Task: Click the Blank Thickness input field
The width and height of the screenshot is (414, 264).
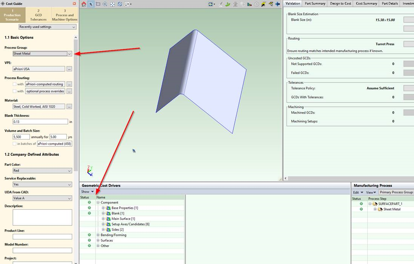Action: pyautogui.click(x=40, y=122)
